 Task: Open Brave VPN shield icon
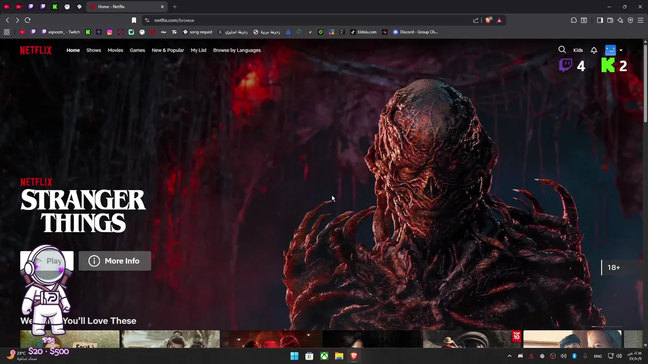(630, 20)
